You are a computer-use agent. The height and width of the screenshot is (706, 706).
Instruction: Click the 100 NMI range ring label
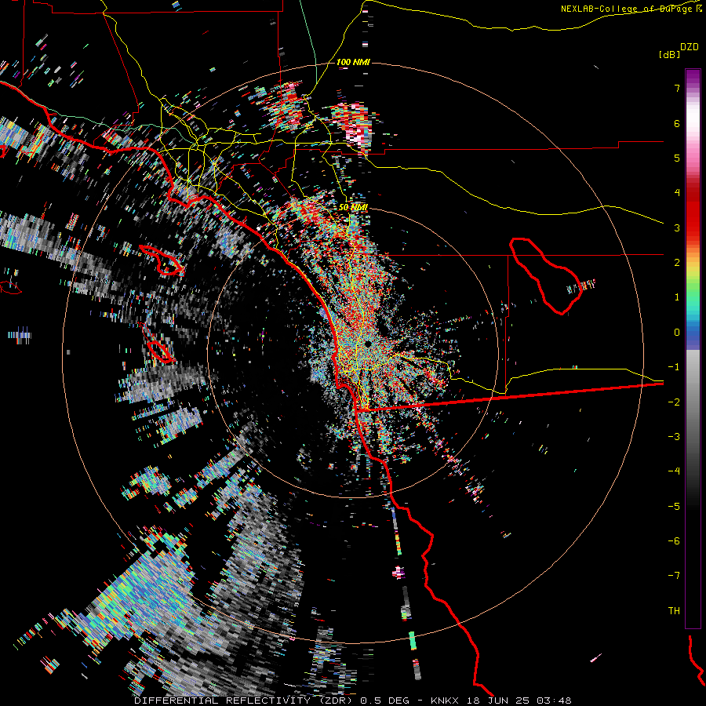[x=353, y=62]
